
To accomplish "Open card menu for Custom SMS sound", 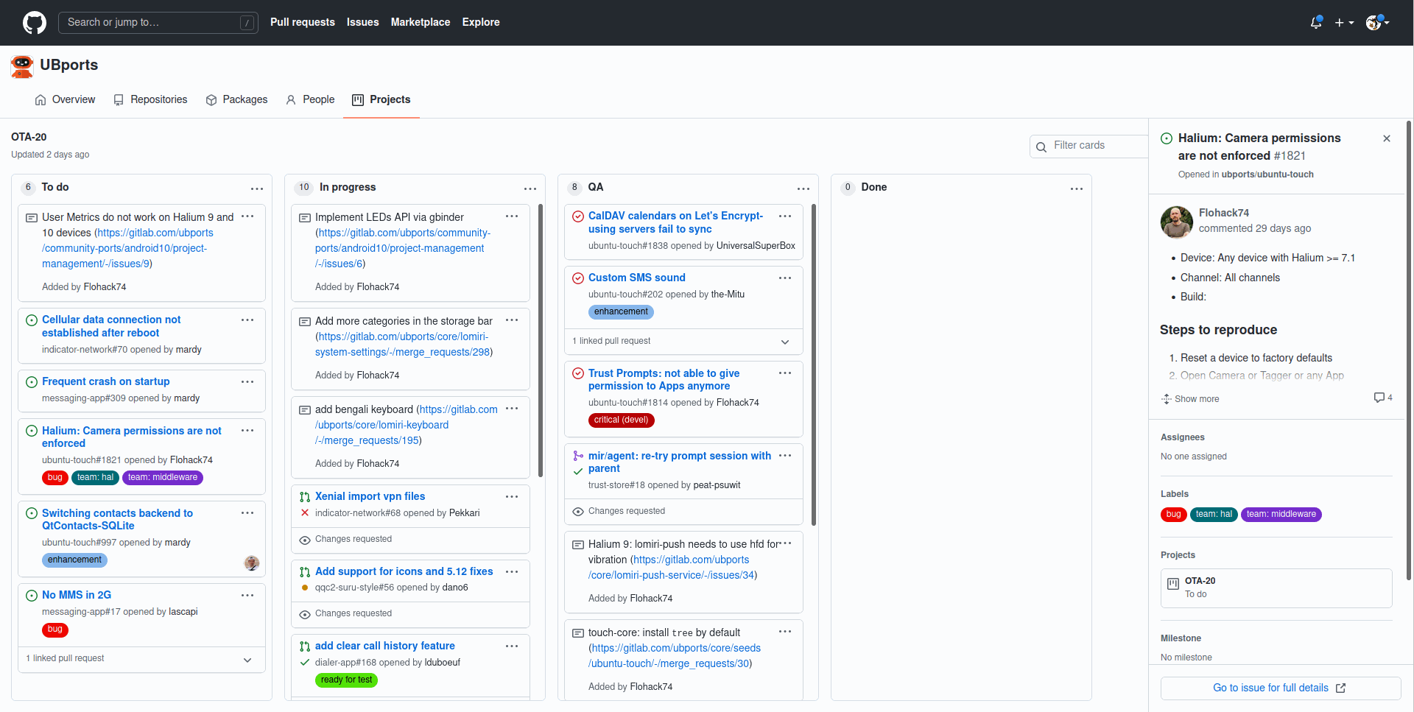I will point(785,278).
